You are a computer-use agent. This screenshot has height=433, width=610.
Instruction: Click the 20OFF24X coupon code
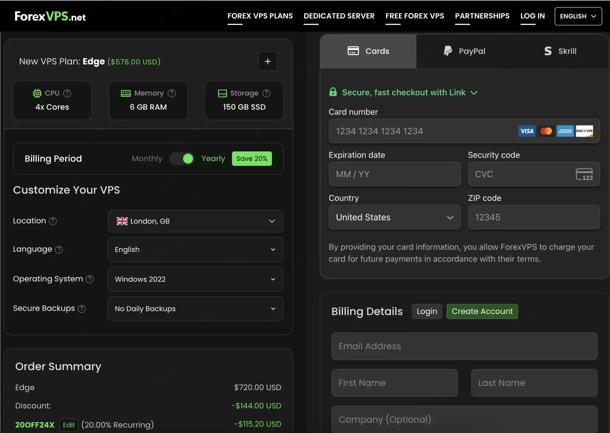(35, 425)
